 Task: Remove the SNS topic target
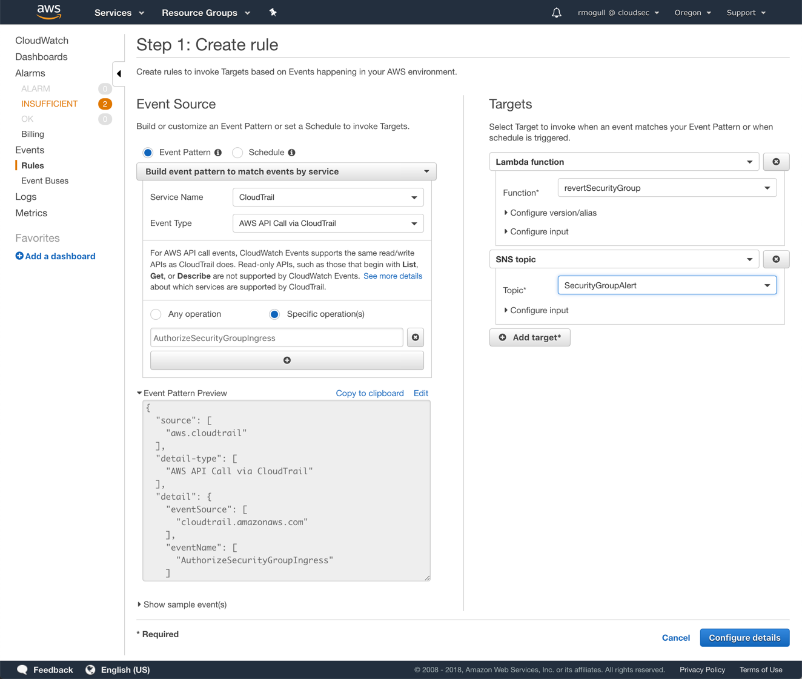coord(776,259)
